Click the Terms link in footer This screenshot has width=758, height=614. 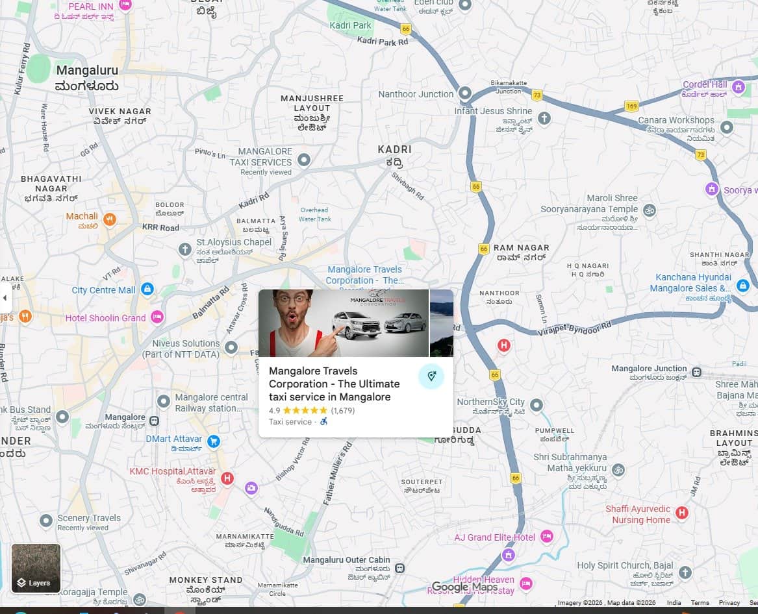coord(700,602)
